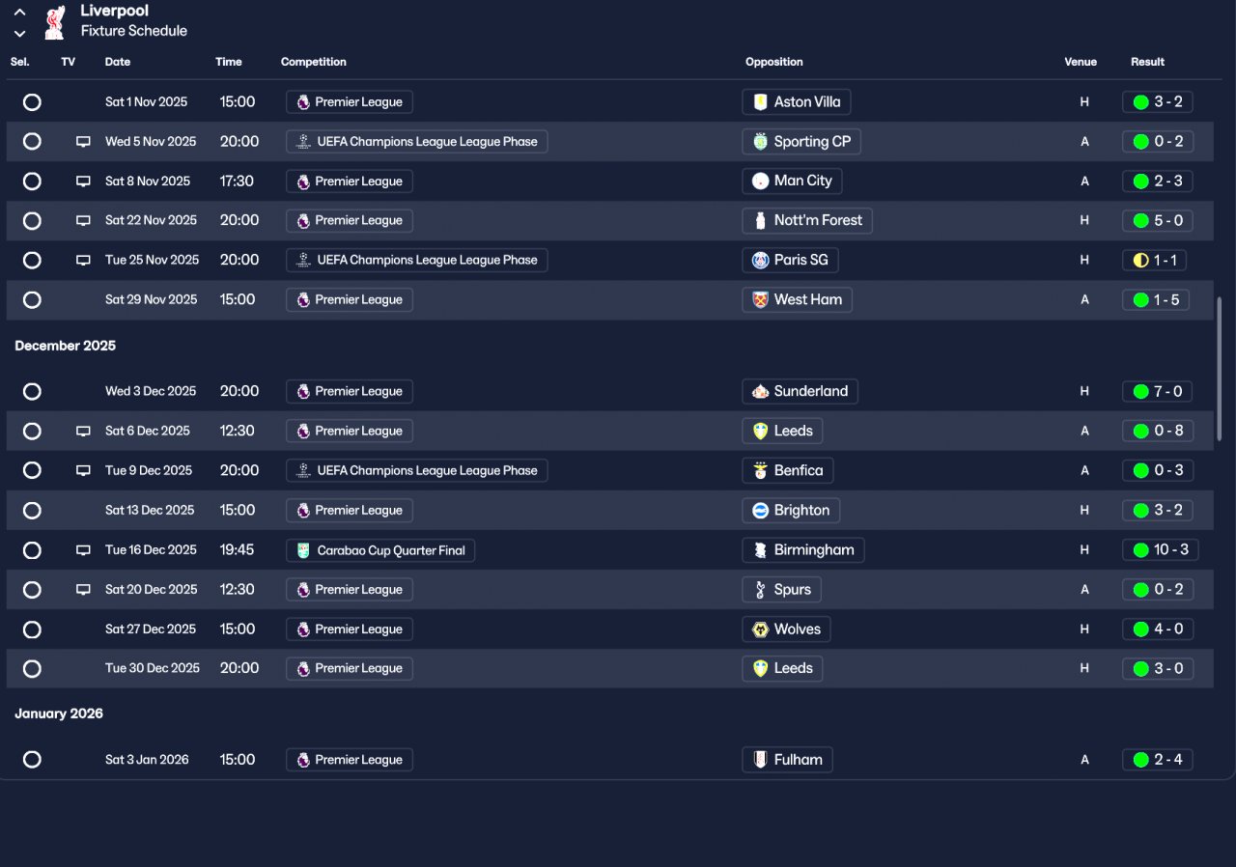Select the Birmingham fixture radio button
1236x867 pixels.
pos(32,550)
